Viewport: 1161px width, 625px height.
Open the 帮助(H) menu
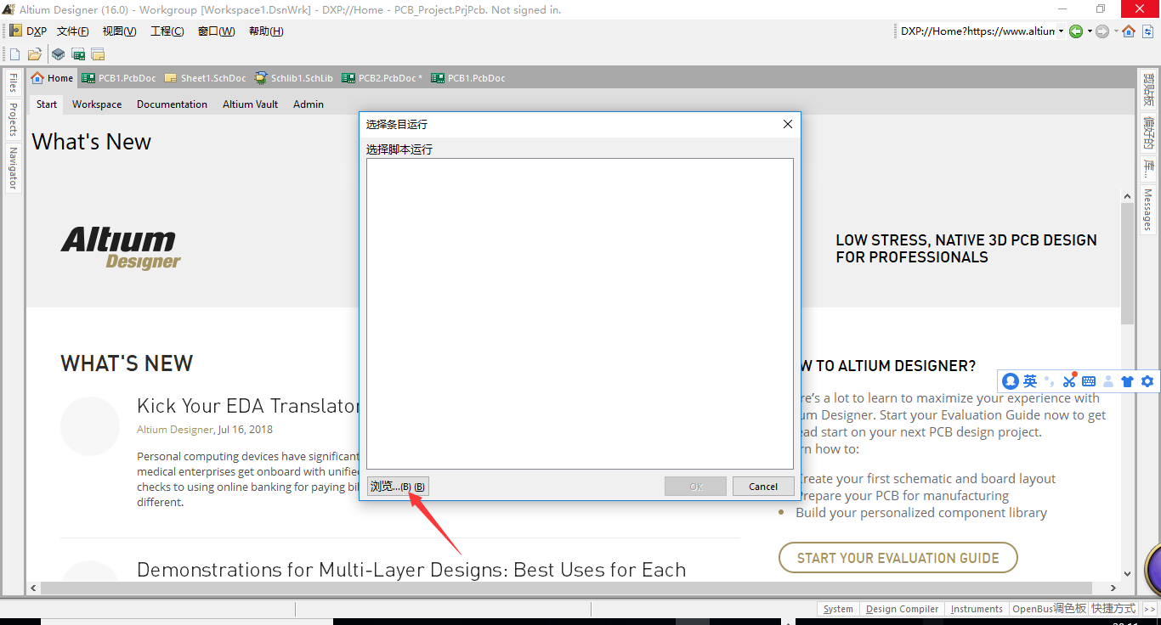point(266,31)
